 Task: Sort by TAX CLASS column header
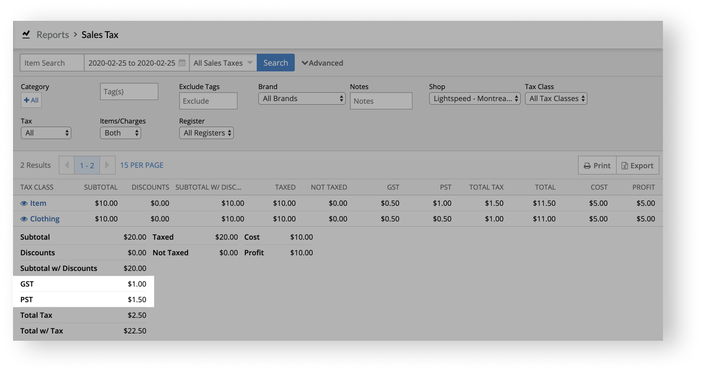tap(37, 187)
